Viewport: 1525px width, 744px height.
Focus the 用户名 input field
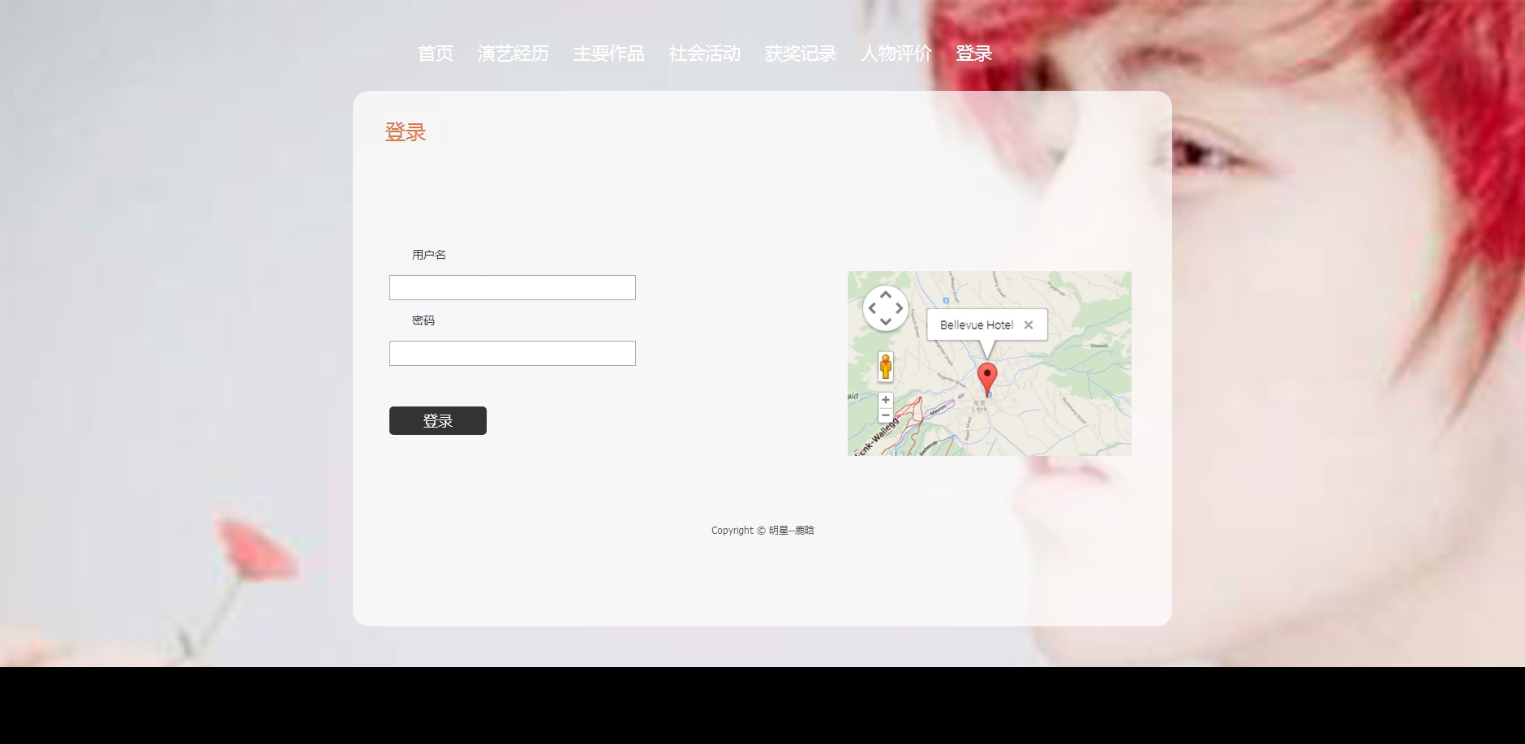513,288
